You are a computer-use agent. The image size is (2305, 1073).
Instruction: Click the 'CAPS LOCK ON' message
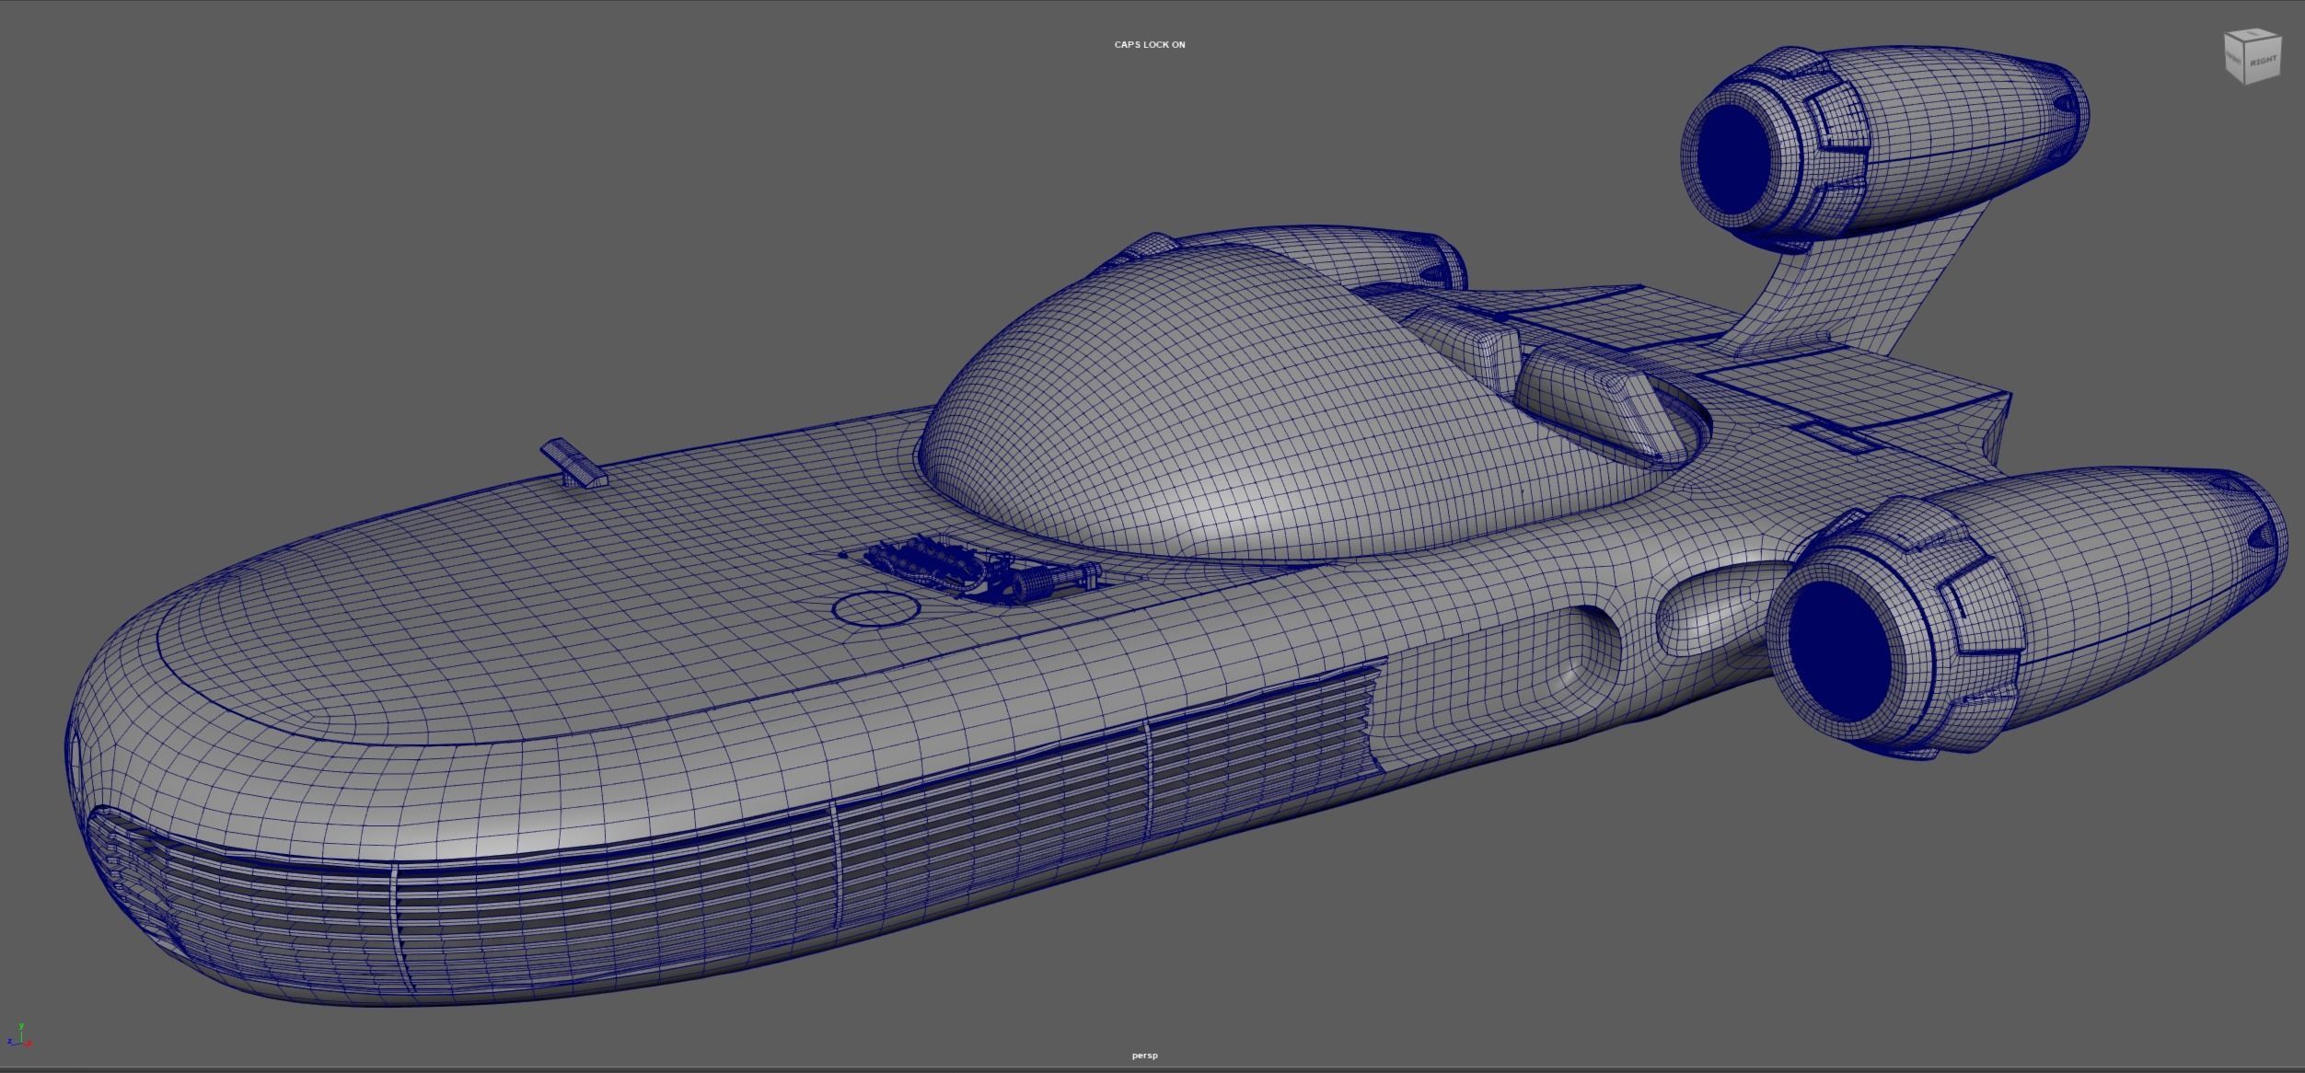[1150, 44]
